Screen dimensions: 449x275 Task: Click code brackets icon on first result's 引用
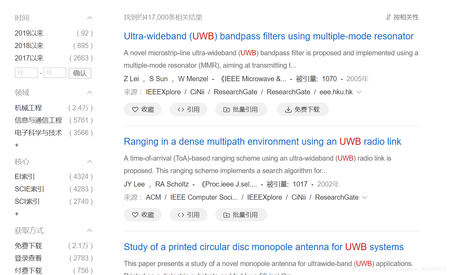point(181,110)
